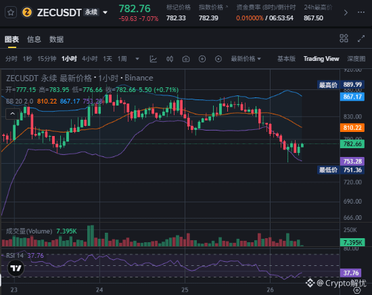Click the 成交量(Volume) indicator label
The width and height of the screenshot is (372, 295).
pos(29,231)
